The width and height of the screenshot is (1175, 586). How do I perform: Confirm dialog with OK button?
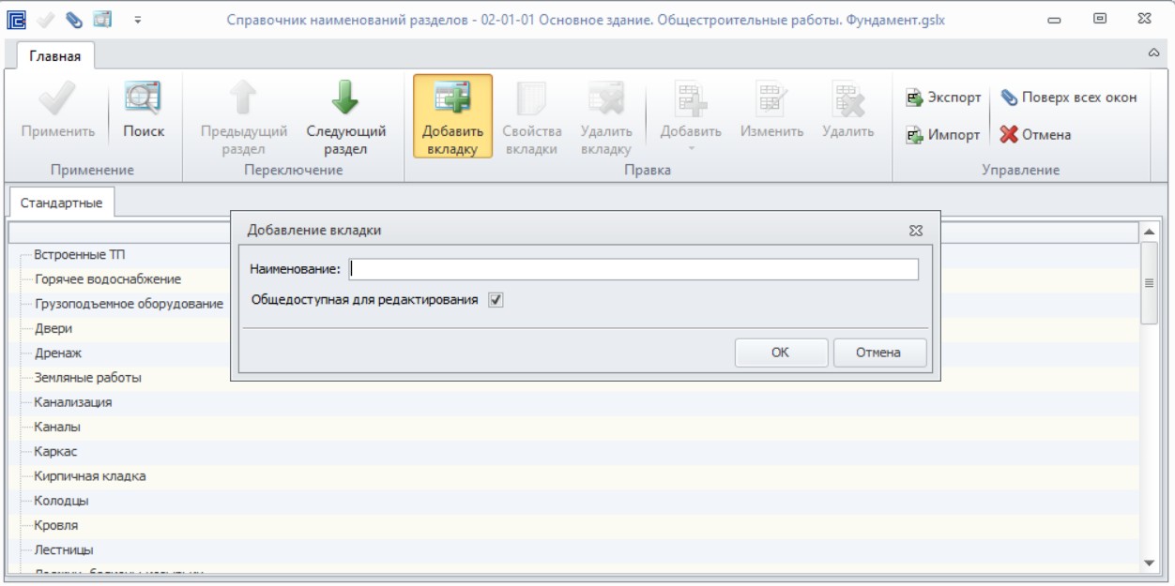tap(781, 353)
